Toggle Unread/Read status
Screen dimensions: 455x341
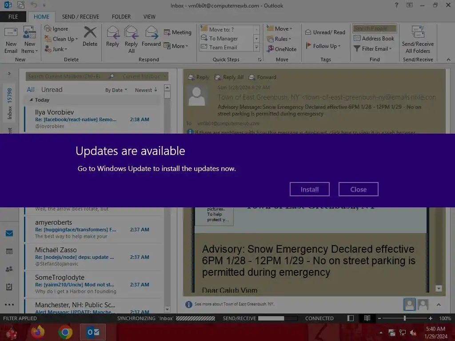pos(325,32)
